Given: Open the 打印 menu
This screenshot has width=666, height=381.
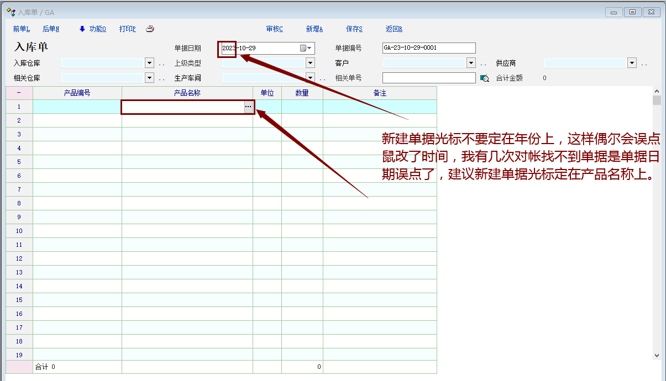Looking at the screenshot, I should pyautogui.click(x=127, y=29).
